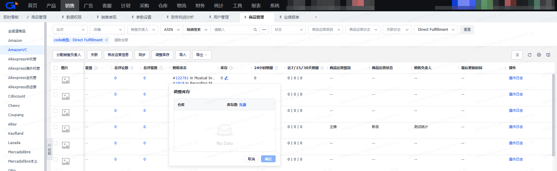This screenshot has height=171, width=557.
Task: Toggle the select-all checkbox in table header
Action: tap(55, 68)
